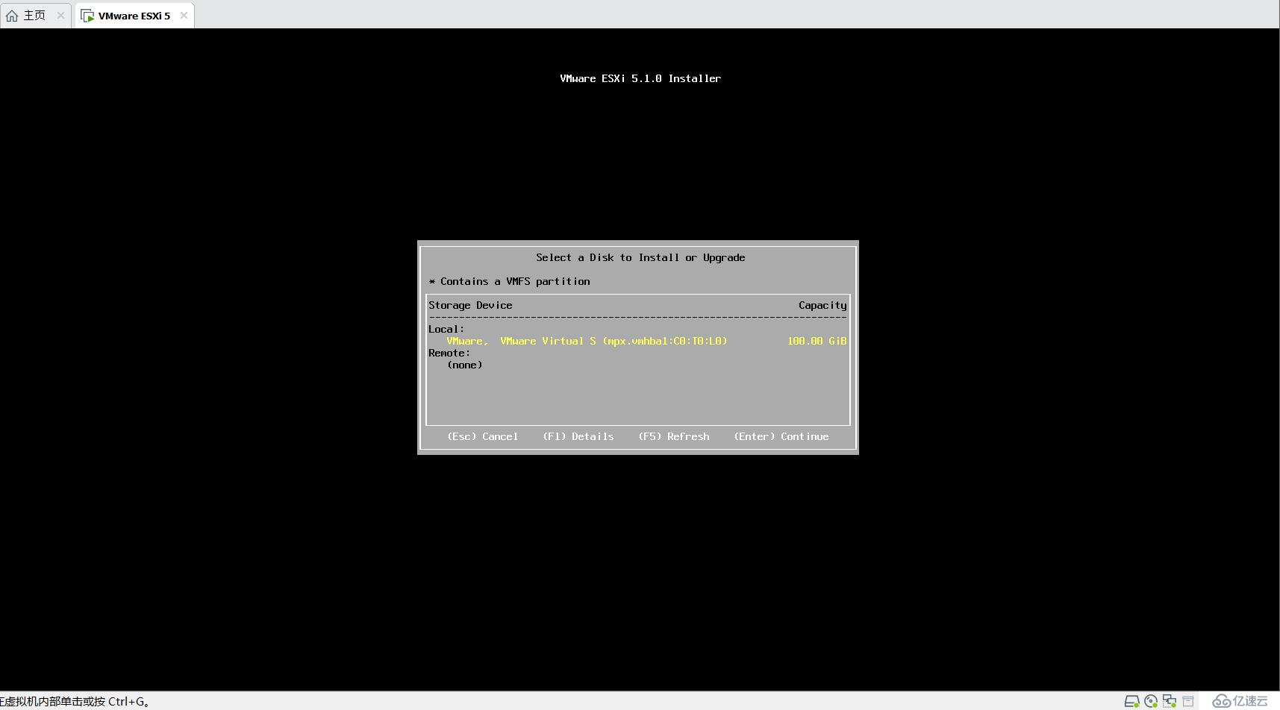This screenshot has height=710, width=1280.
Task: Click the VMware ESXi 5.1.0 Installer heading
Action: [640, 78]
